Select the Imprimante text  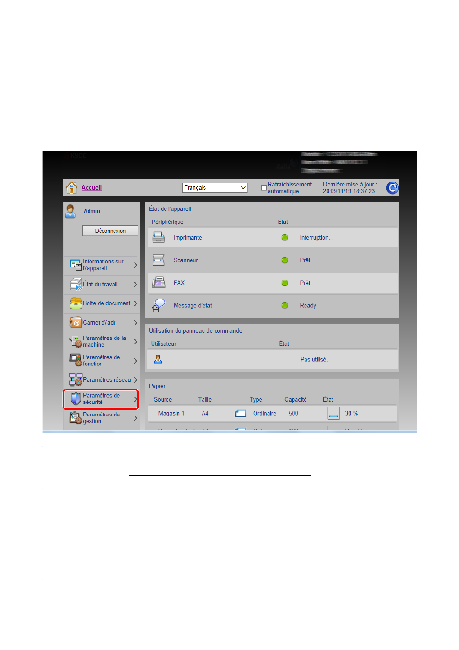click(188, 238)
